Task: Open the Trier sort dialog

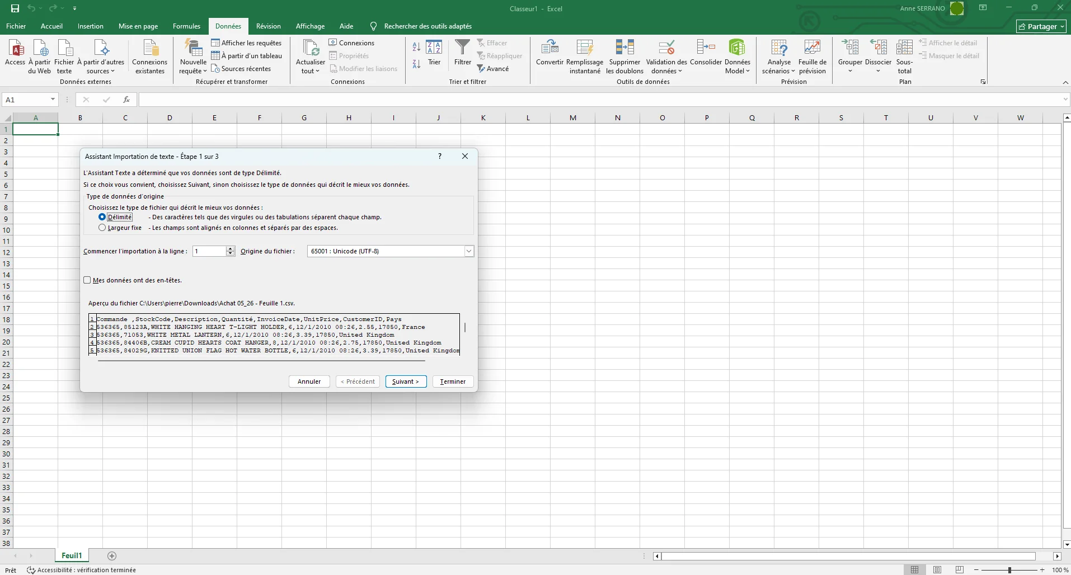Action: point(434,53)
